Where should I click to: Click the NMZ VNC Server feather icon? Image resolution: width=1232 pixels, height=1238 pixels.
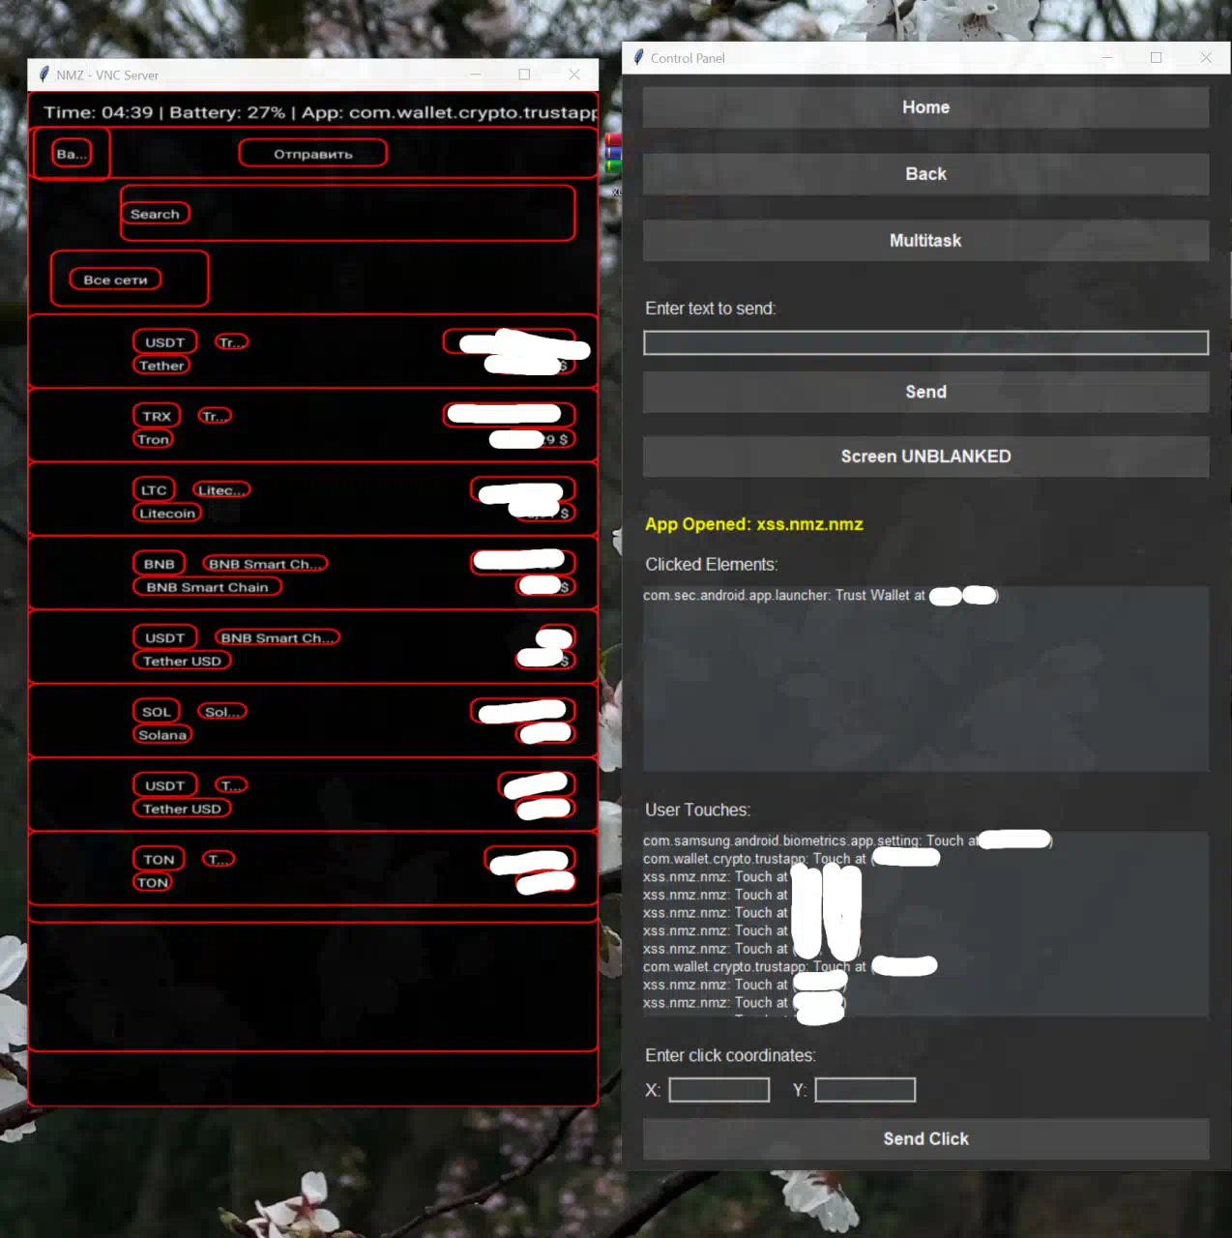pos(44,74)
